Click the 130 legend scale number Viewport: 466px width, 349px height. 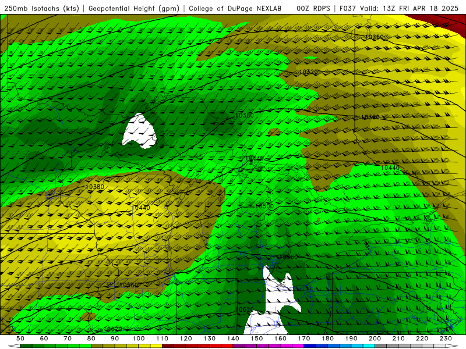click(210, 339)
